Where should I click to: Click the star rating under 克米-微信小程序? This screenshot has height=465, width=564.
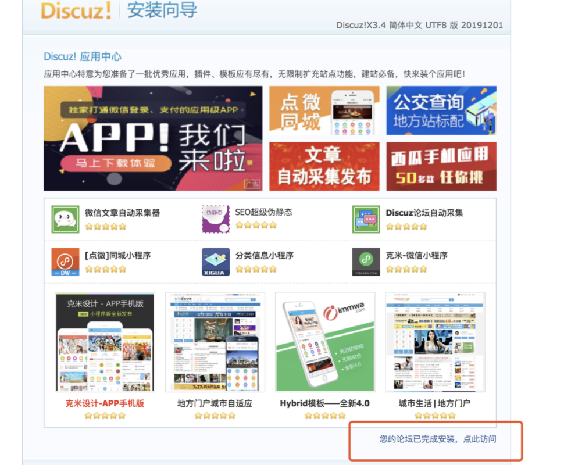point(406,269)
